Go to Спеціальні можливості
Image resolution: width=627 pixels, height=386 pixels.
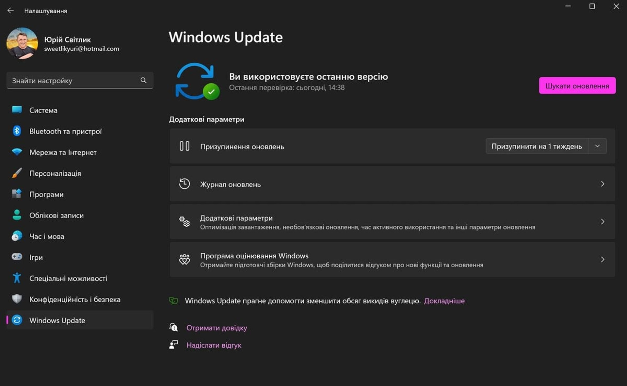tap(80, 278)
